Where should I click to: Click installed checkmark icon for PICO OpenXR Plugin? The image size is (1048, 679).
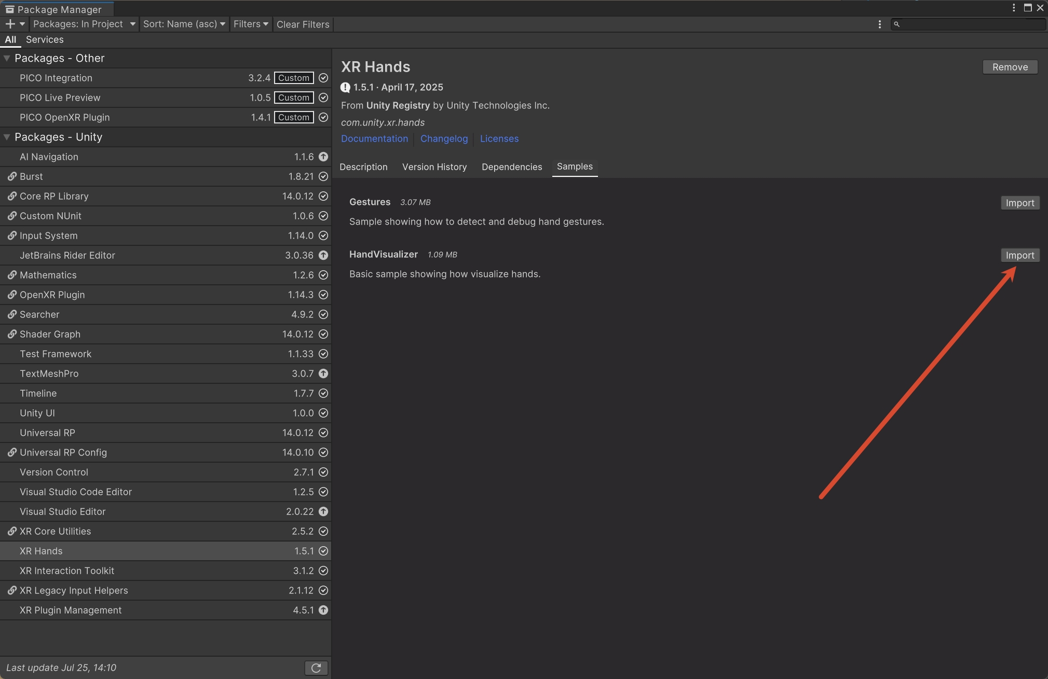coord(323,117)
